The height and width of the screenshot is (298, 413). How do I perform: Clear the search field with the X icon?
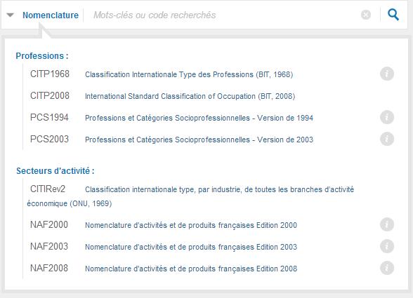coord(366,15)
